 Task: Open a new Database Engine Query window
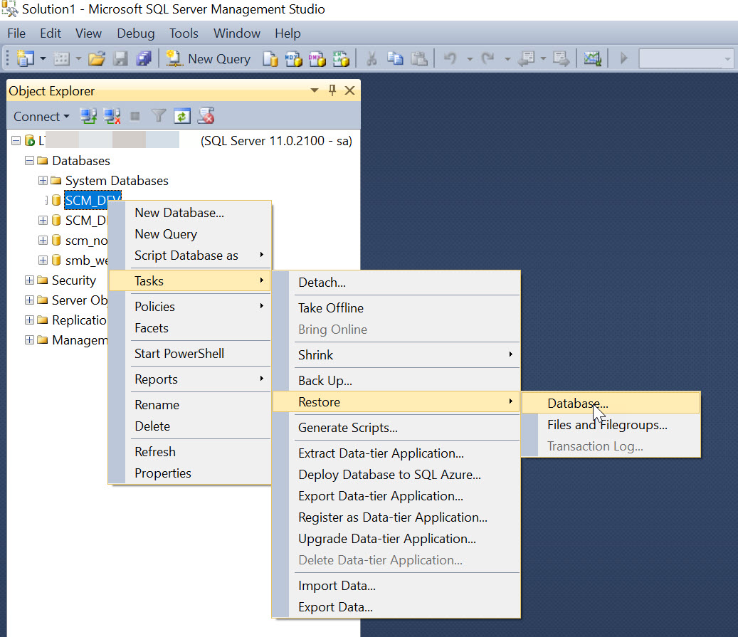click(x=270, y=58)
